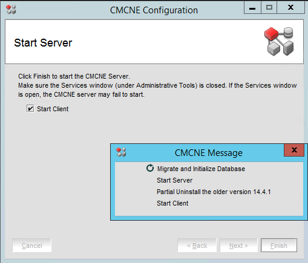This screenshot has height=263, width=308.
Task: Select the Start Server step in message dialog
Action: [x=174, y=180]
